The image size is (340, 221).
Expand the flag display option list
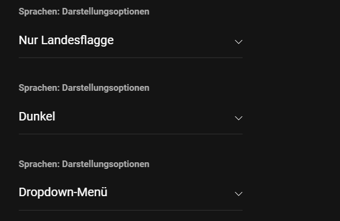click(x=131, y=41)
